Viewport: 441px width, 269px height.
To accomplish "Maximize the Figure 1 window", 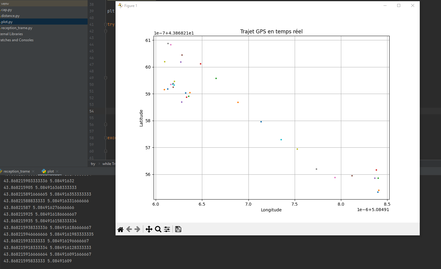I will 399,5.
